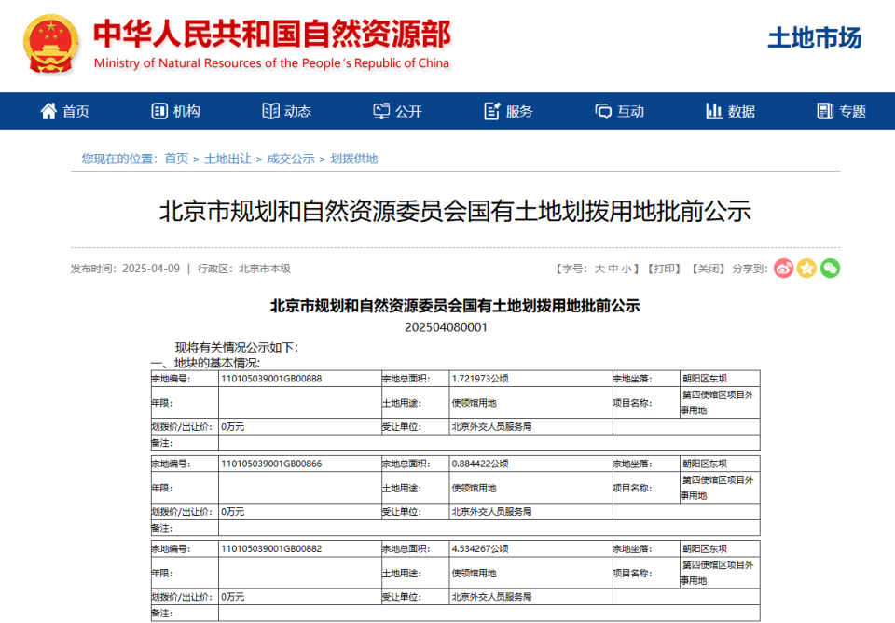Click 行政区 北京市本级 text
This screenshot has height=623, width=895.
coord(244,269)
